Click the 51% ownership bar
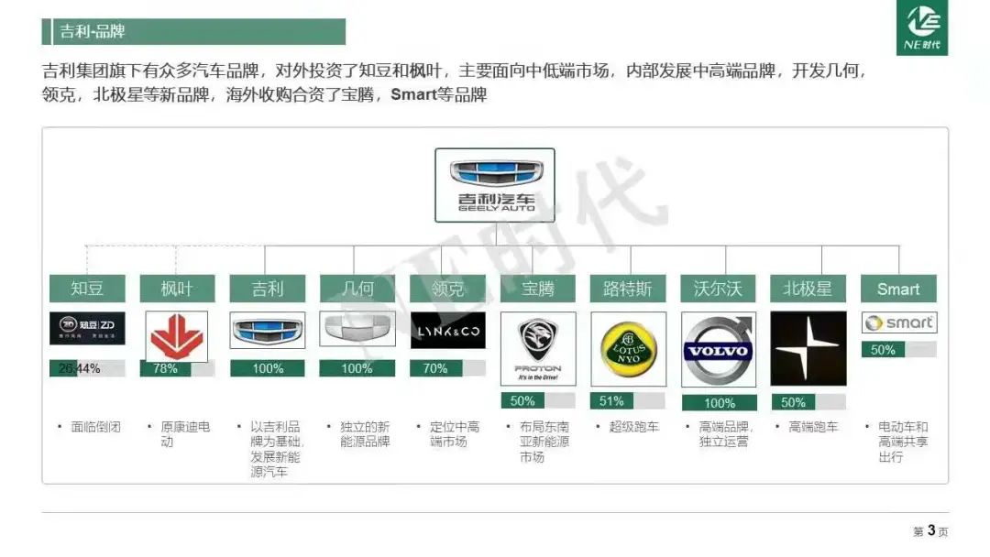990x557 pixels. coord(628,400)
